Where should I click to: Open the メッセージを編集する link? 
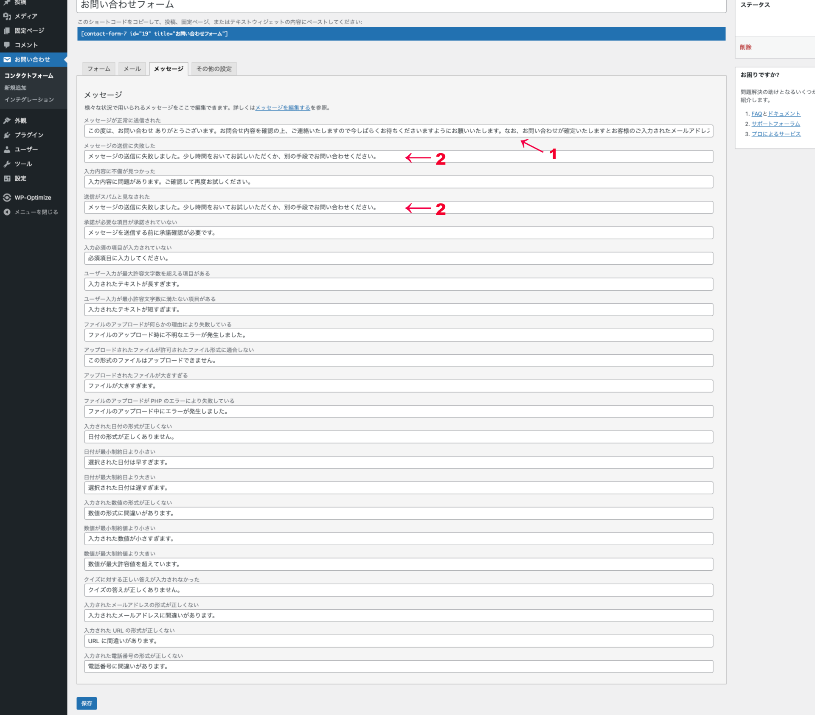pyautogui.click(x=283, y=108)
